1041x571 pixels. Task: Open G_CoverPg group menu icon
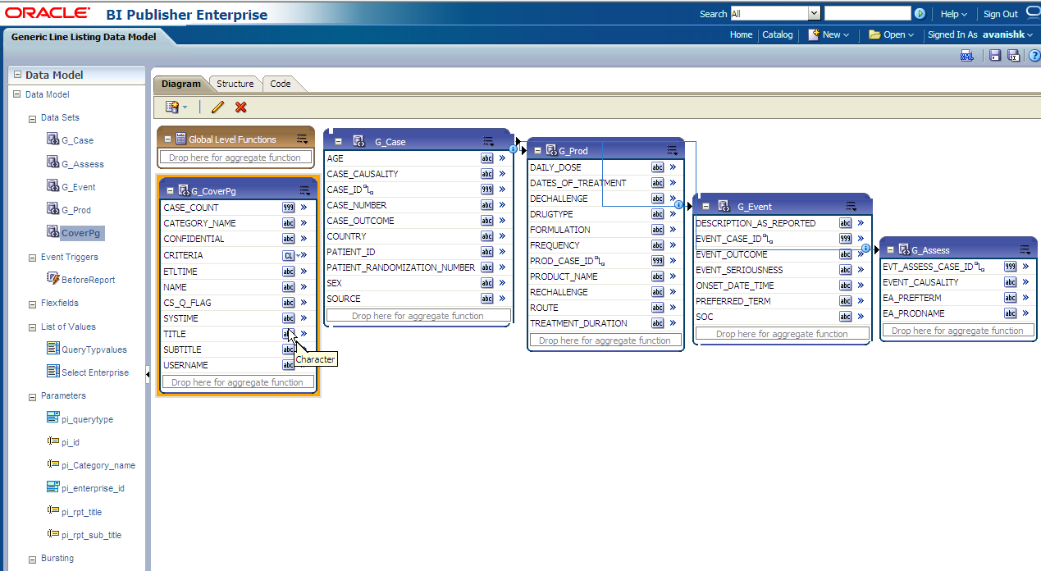click(x=304, y=190)
